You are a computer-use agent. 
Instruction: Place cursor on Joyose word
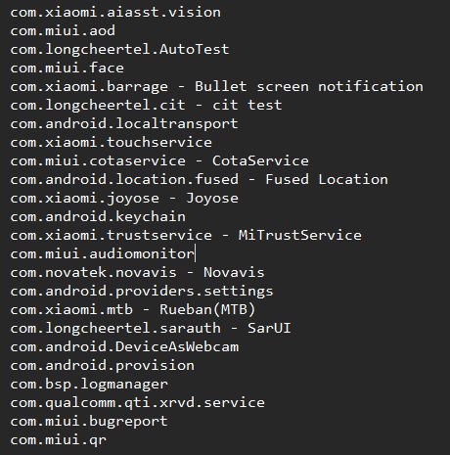(212, 199)
